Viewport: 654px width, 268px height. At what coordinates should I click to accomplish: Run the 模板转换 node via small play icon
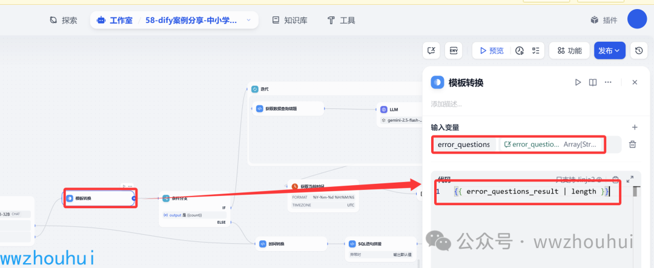124,186
